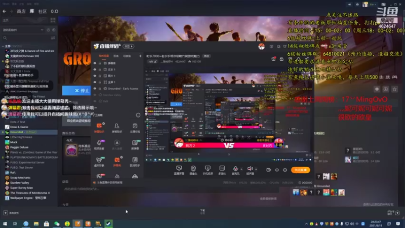
Task: Click the microphone icon in Douyu toolbar
Action: [x=235, y=169]
